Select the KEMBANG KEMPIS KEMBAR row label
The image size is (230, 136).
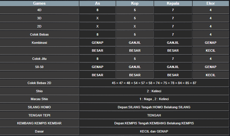(x=39, y=123)
